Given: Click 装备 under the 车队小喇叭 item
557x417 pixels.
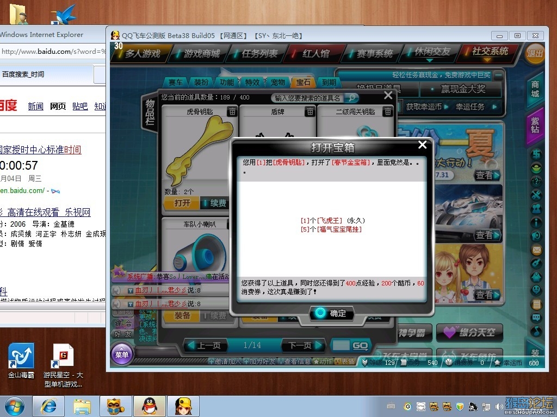Looking at the screenshot, I should [182, 315].
